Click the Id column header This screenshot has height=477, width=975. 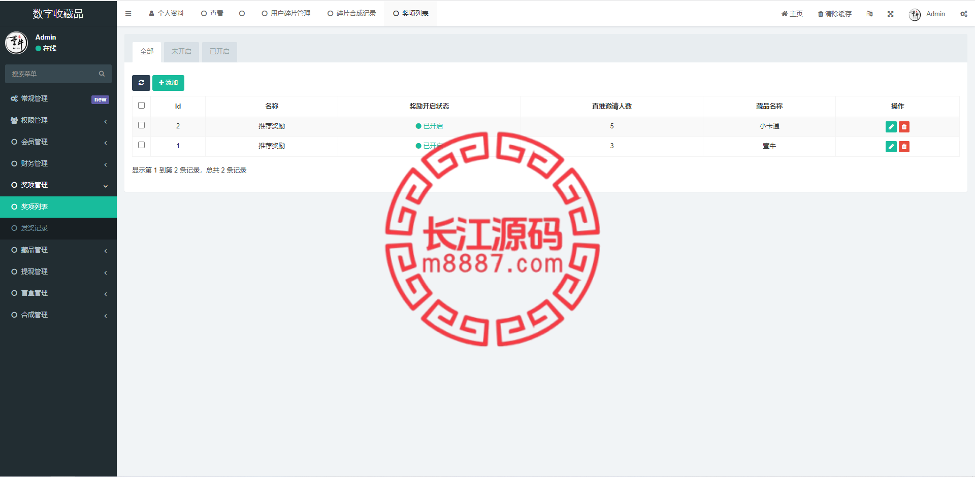click(x=178, y=106)
